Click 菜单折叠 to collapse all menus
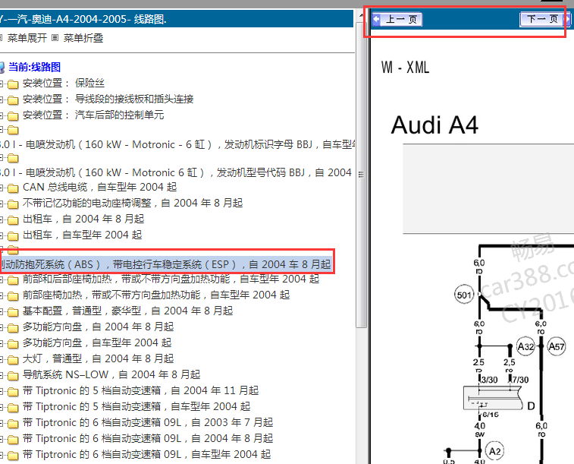The width and height of the screenshot is (574, 464). point(83,38)
